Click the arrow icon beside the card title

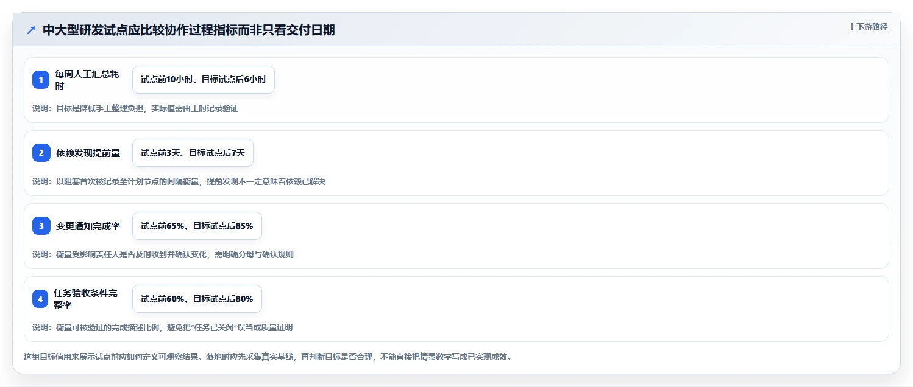coord(31,30)
